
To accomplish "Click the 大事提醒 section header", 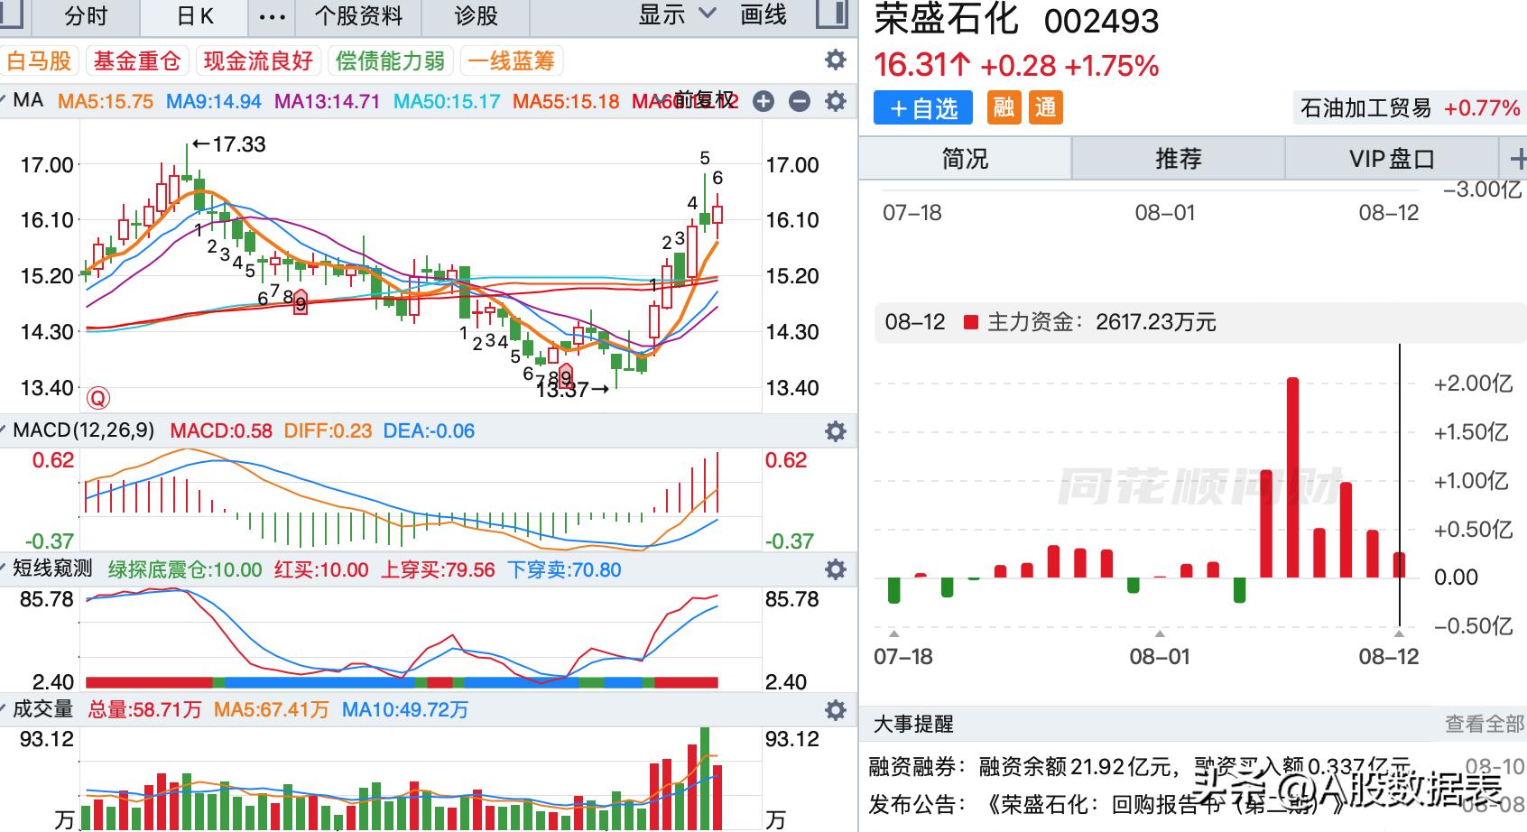I will click(x=912, y=724).
